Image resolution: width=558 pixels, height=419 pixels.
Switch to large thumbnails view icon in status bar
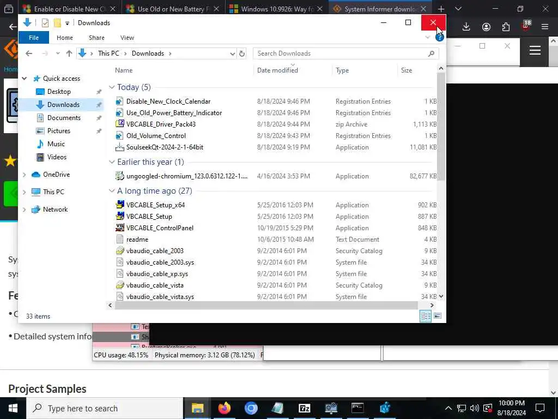438,316
